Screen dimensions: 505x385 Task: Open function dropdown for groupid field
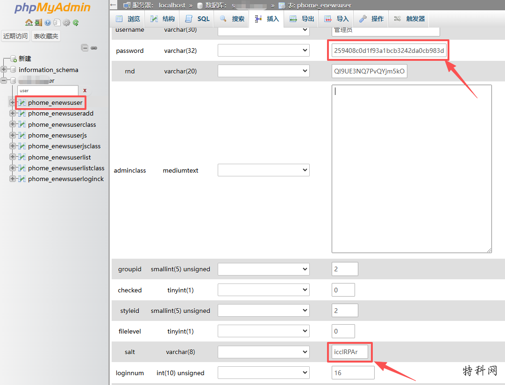pyautogui.click(x=263, y=269)
